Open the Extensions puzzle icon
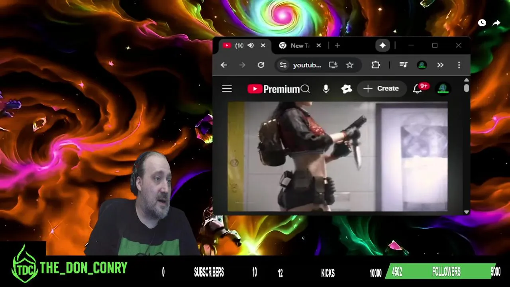 (x=376, y=65)
